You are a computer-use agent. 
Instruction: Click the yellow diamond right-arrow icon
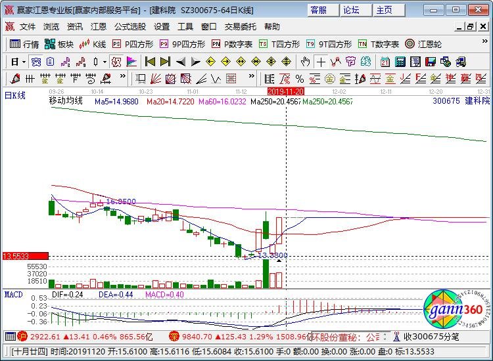225,62
